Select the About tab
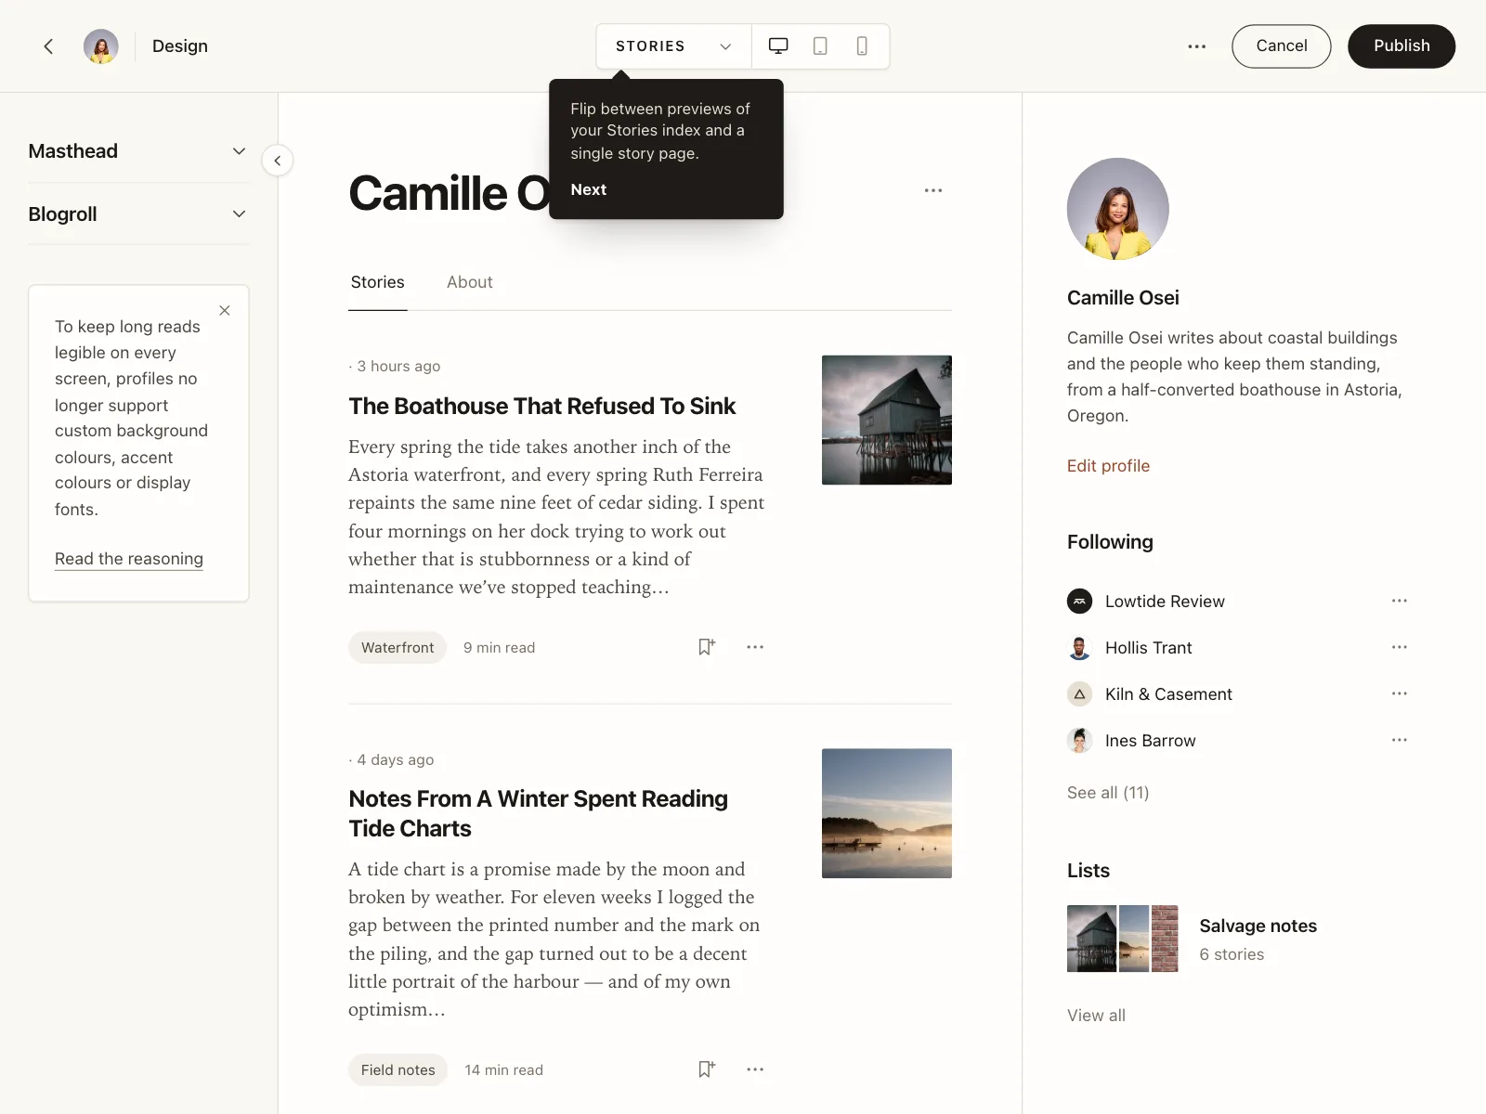 click(470, 282)
